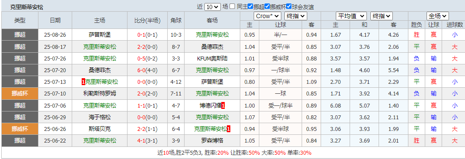Select away odds value 5.54
The width and height of the screenshot is (465, 159).
click(394, 70)
